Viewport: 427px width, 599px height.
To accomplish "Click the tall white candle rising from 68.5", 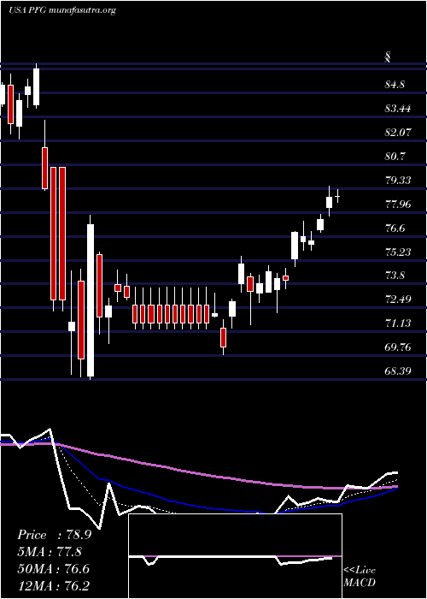I will pyautogui.click(x=91, y=298).
